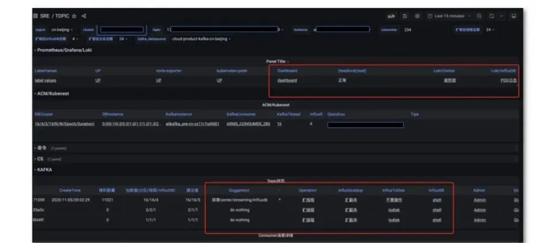Collapse the KAFKA row

pyautogui.click(x=43, y=170)
